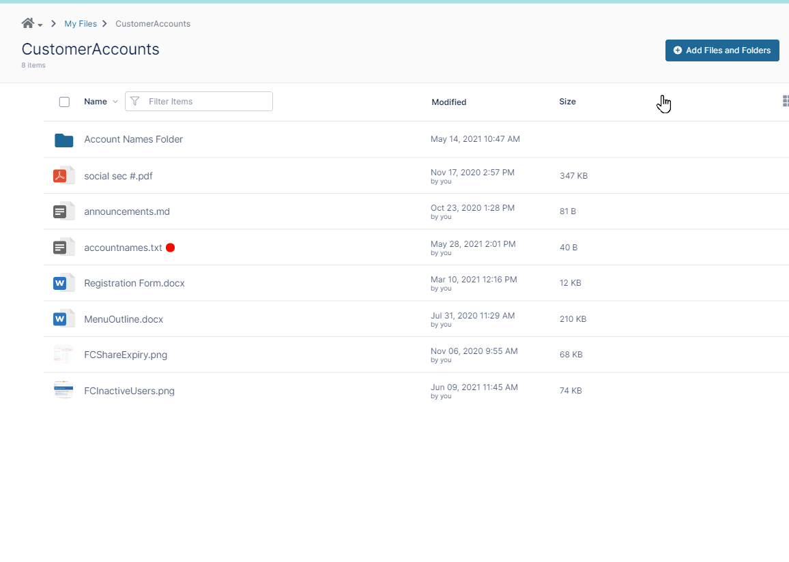Image resolution: width=789 pixels, height=562 pixels.
Task: Sort the list by Modified column
Action: [x=448, y=102]
